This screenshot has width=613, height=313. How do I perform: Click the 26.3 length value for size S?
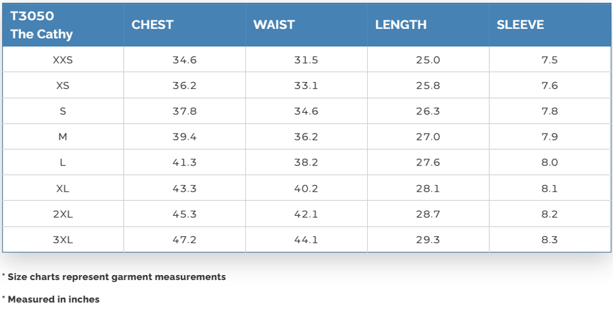click(428, 111)
